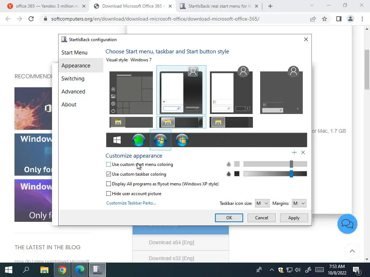Open a new Chrome tab
This screenshot has width=370, height=277.
[x=270, y=6]
